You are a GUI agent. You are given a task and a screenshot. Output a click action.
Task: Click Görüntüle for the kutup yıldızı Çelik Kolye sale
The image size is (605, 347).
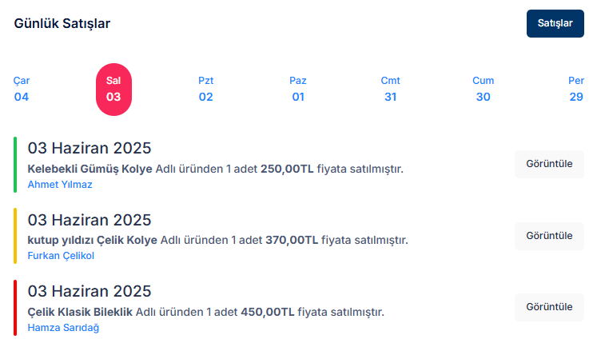pos(549,236)
